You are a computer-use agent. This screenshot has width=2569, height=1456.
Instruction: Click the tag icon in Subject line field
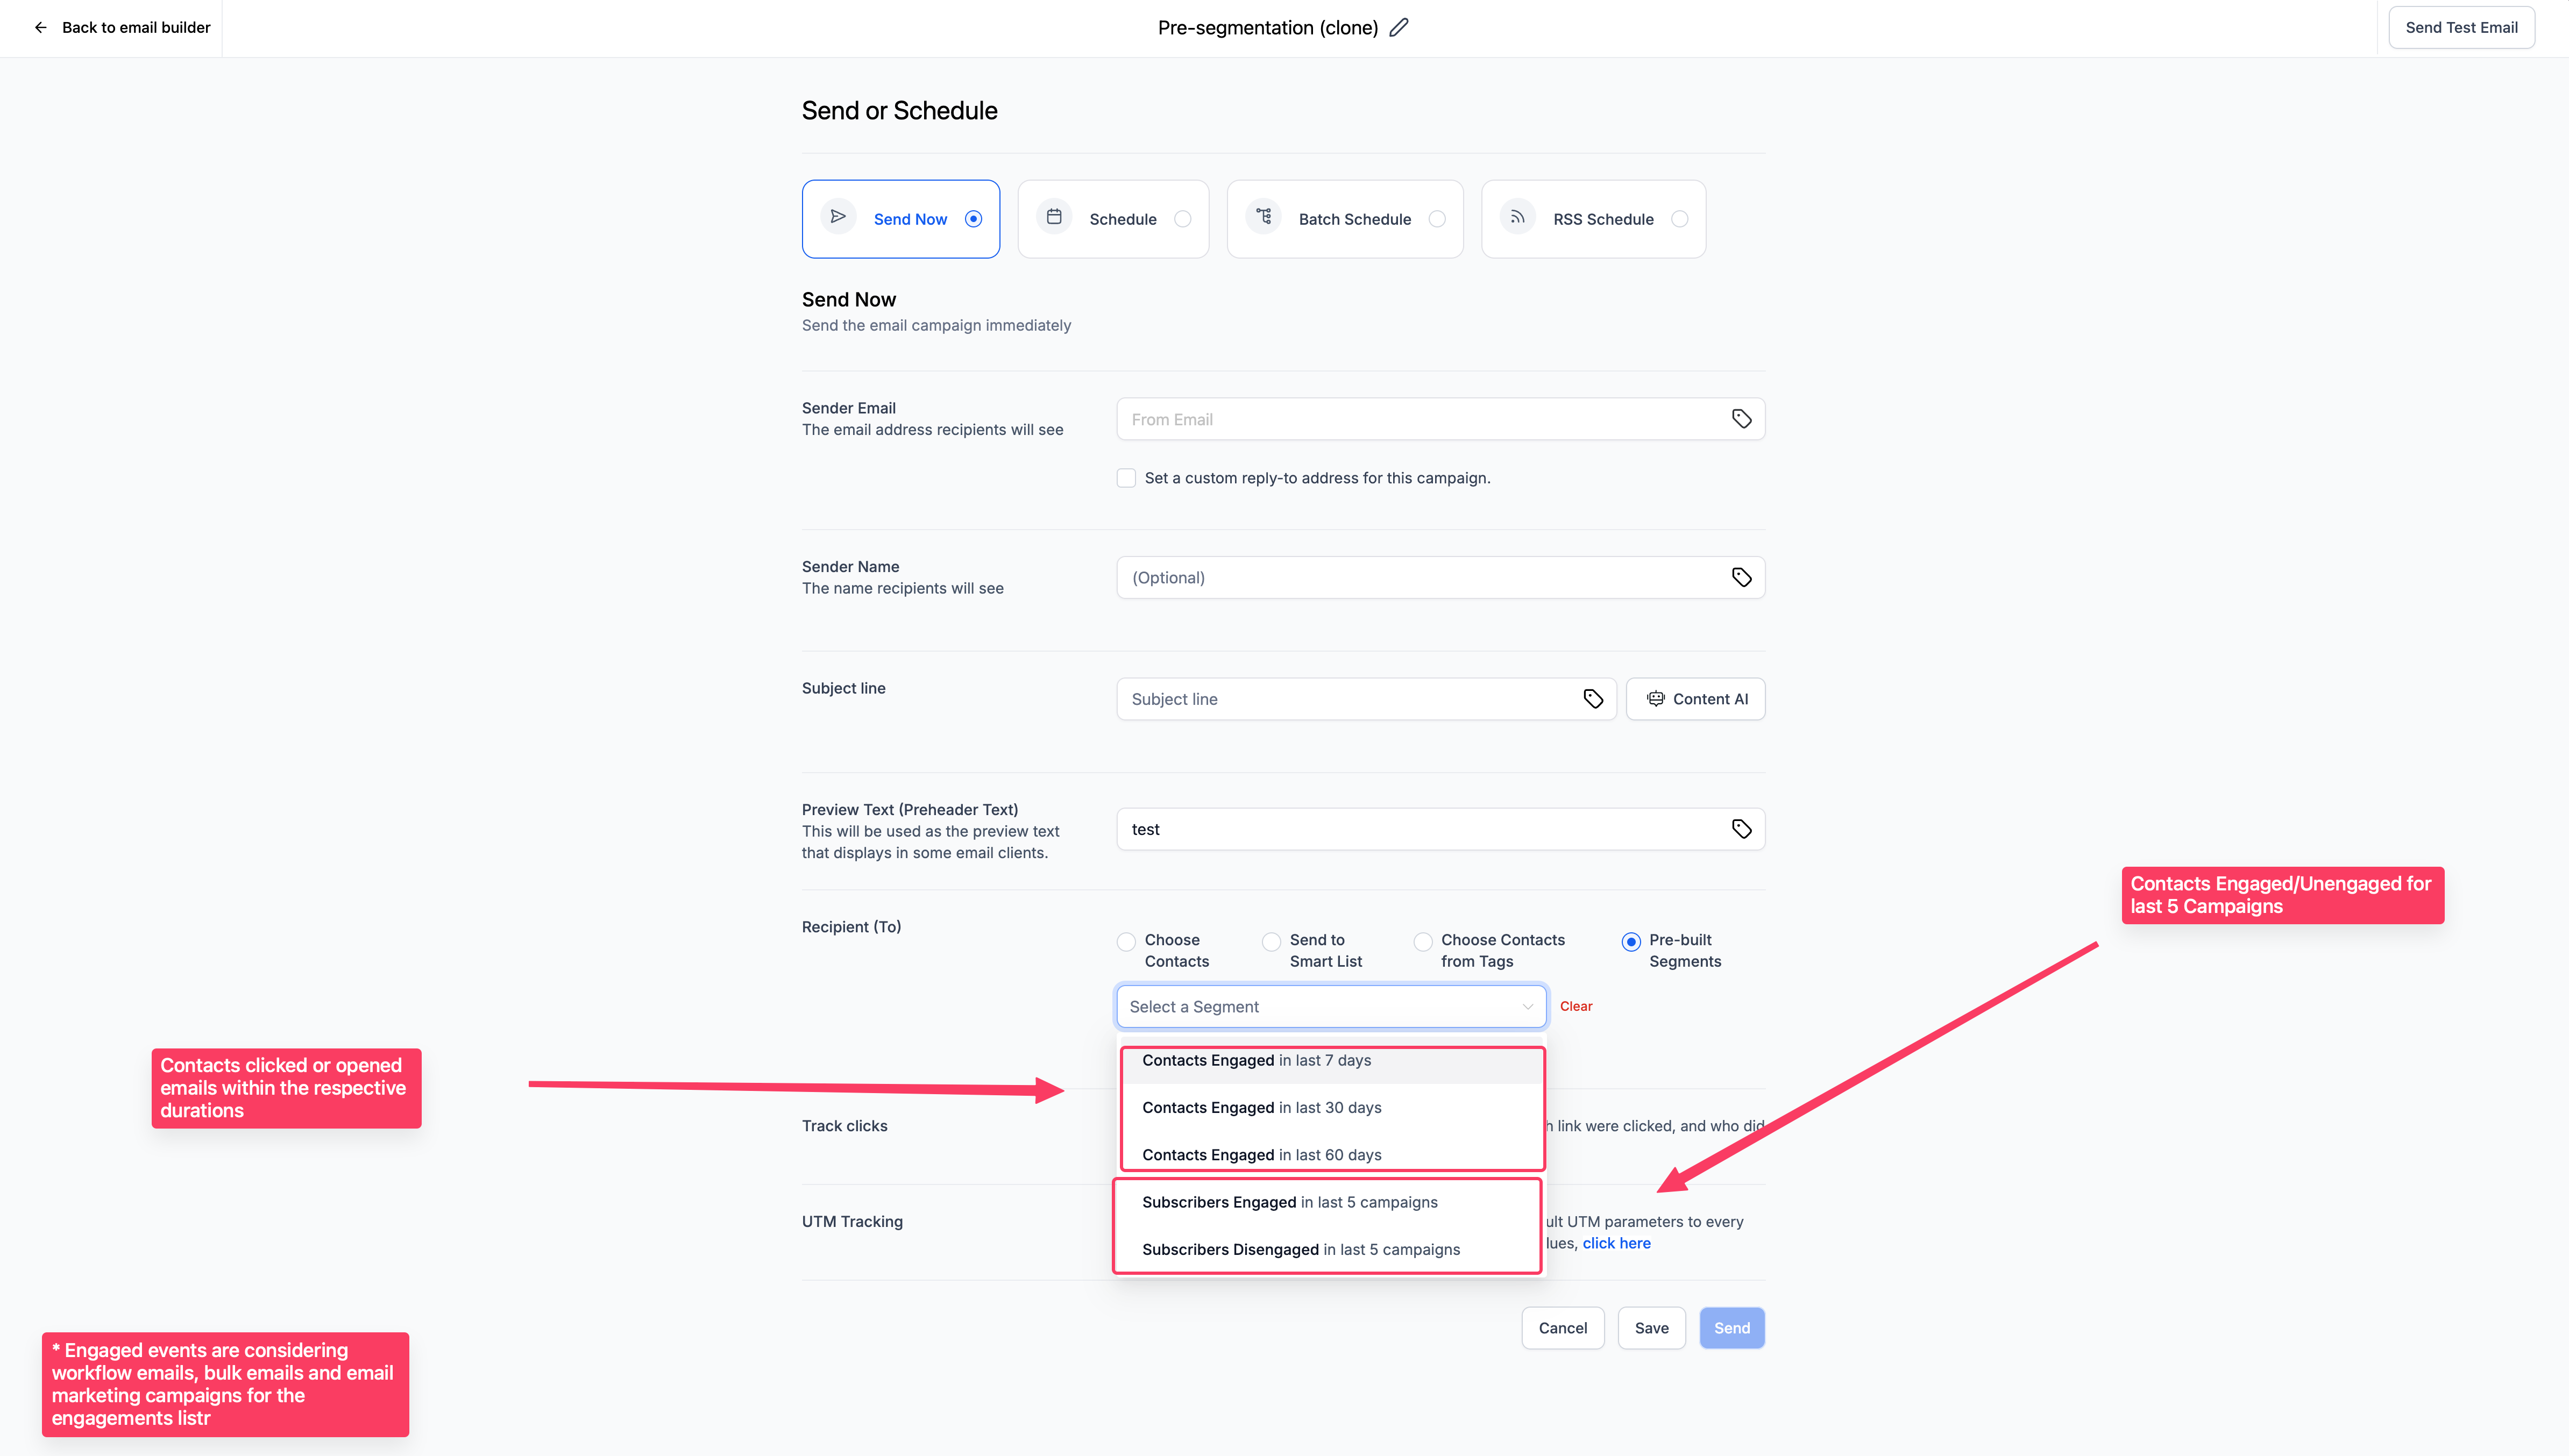point(1593,699)
